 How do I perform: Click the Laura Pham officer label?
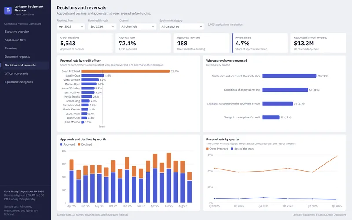[x=73, y=114]
